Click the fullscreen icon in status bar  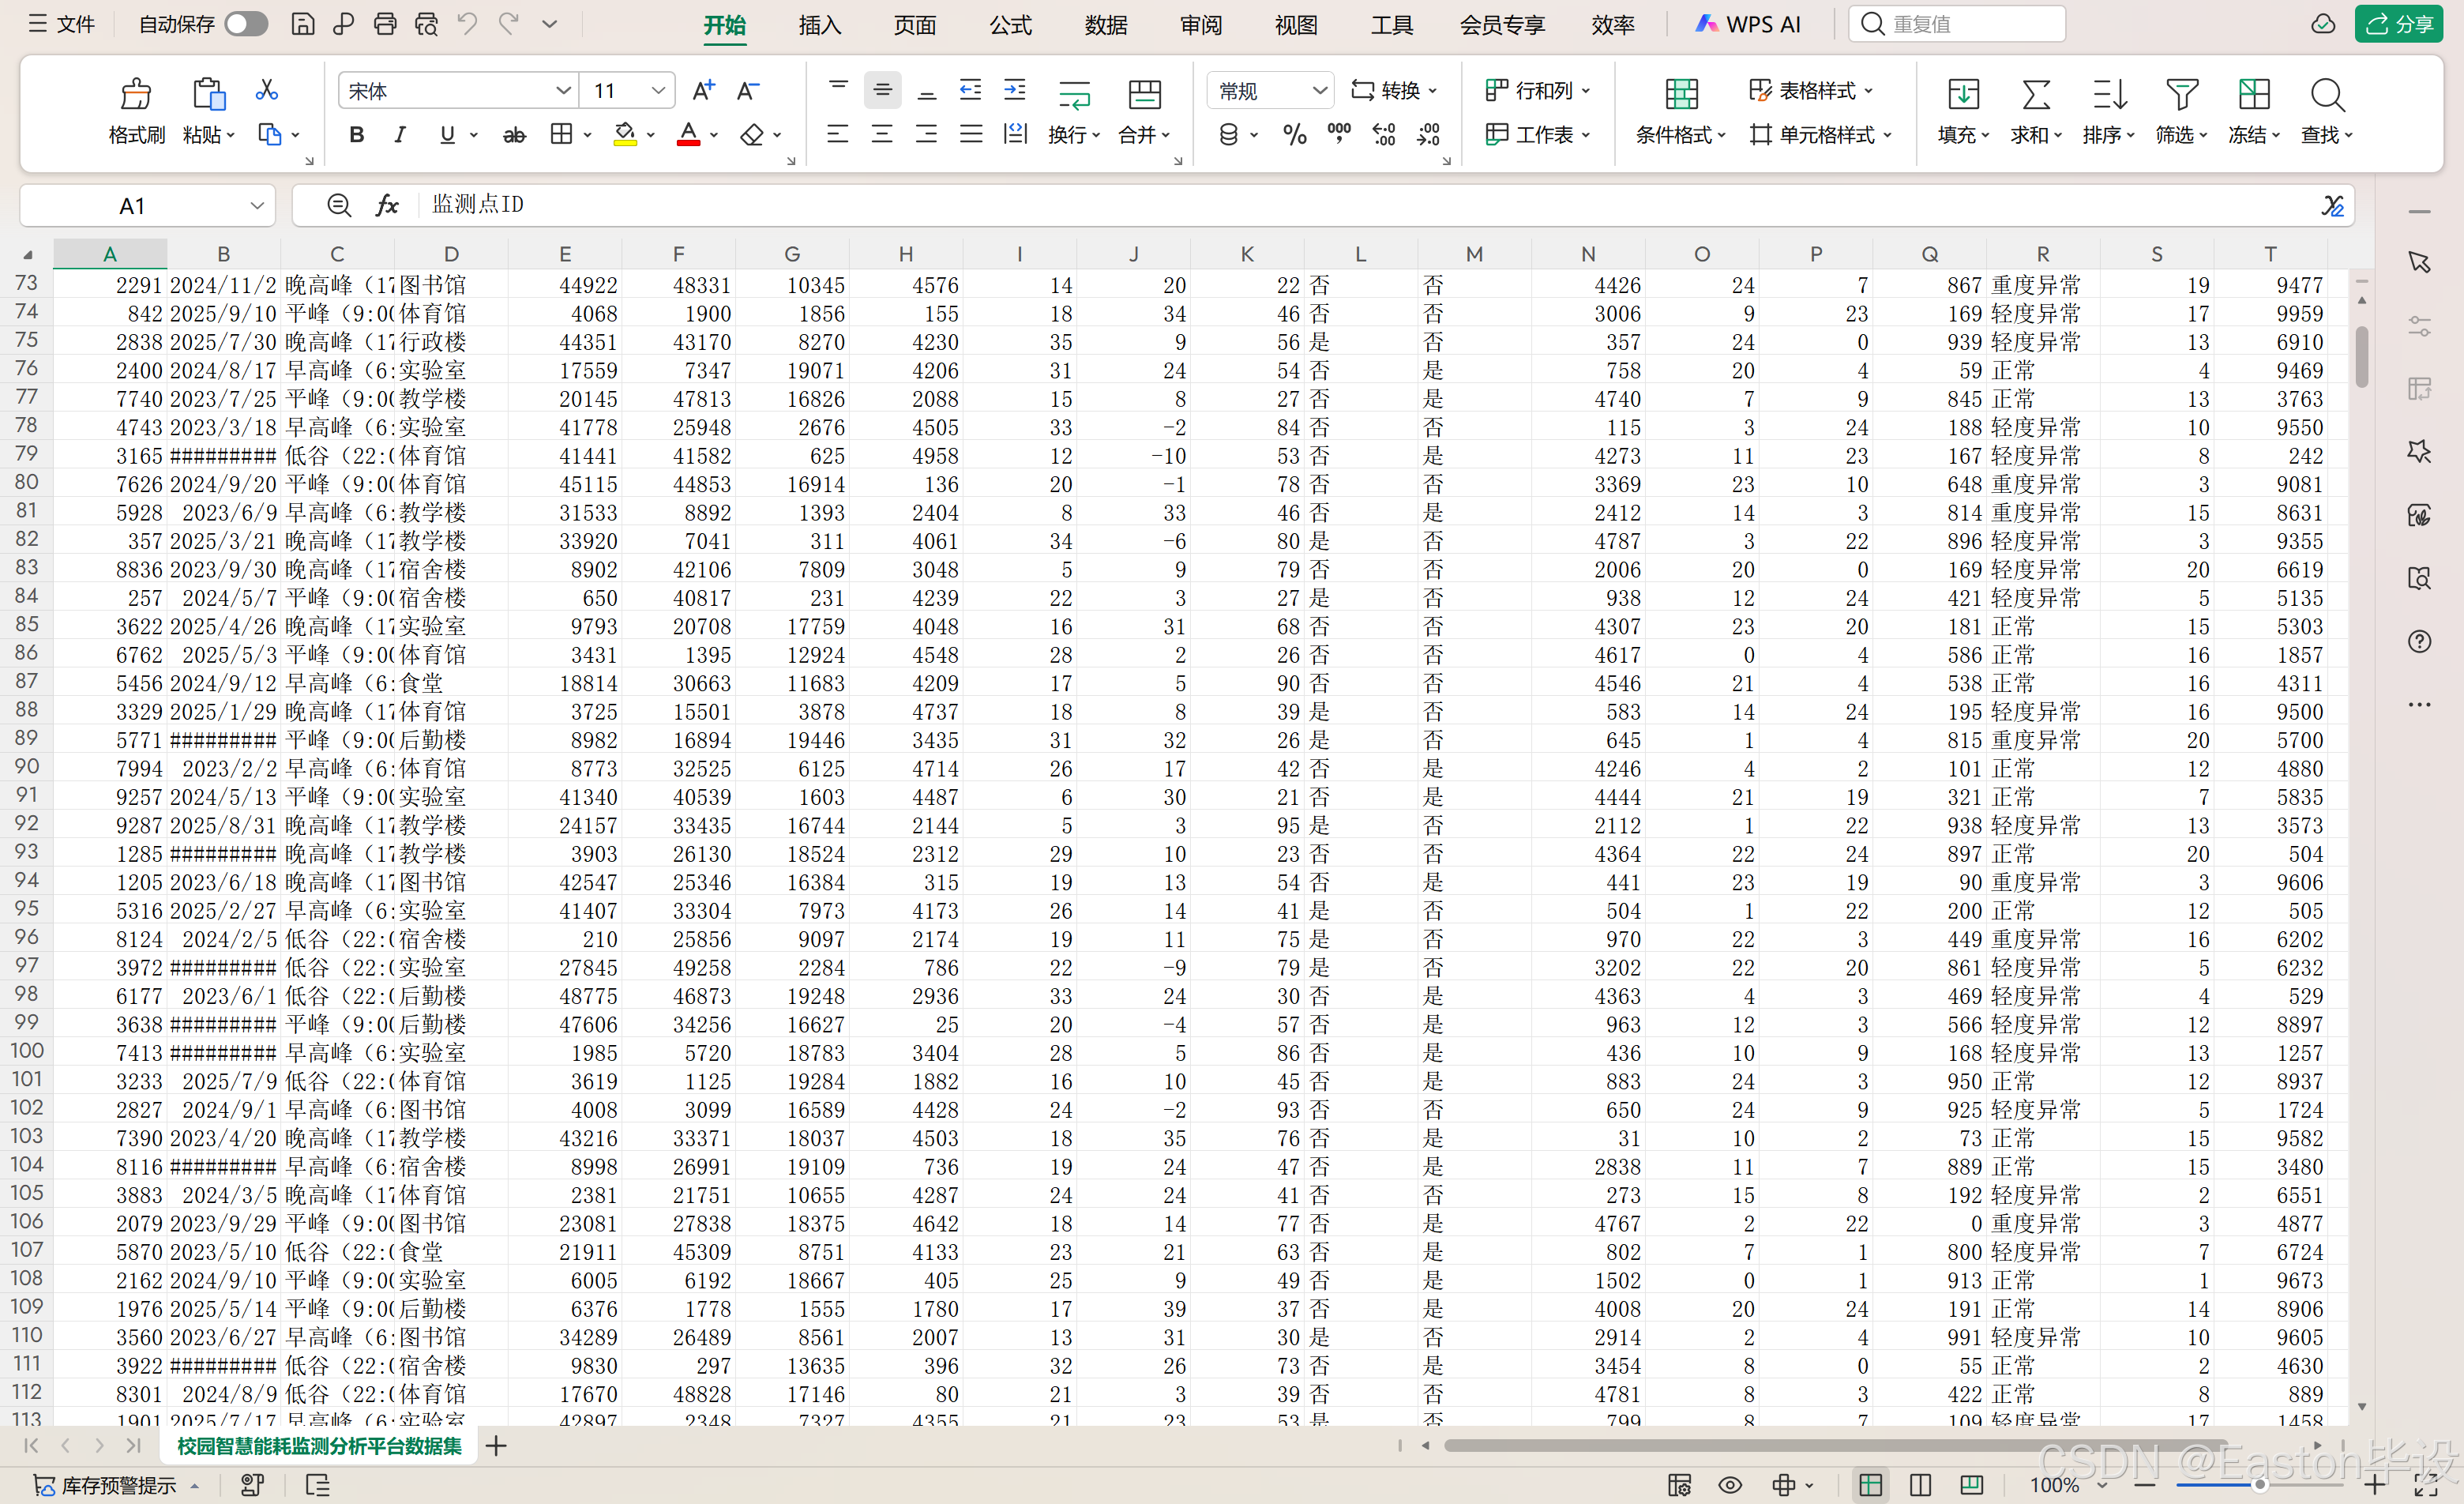pyautogui.click(x=2426, y=1485)
